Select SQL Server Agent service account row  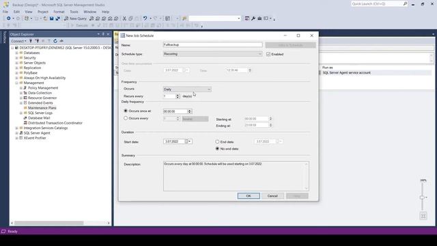point(346,72)
